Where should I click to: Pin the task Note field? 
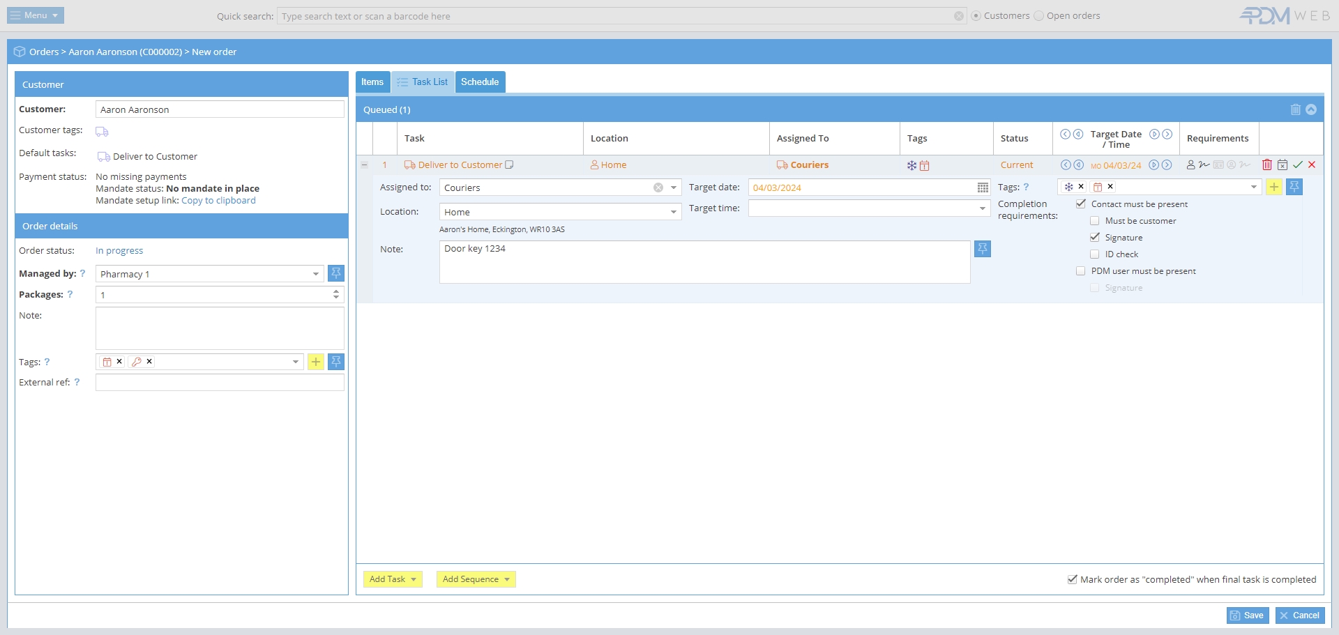(982, 249)
